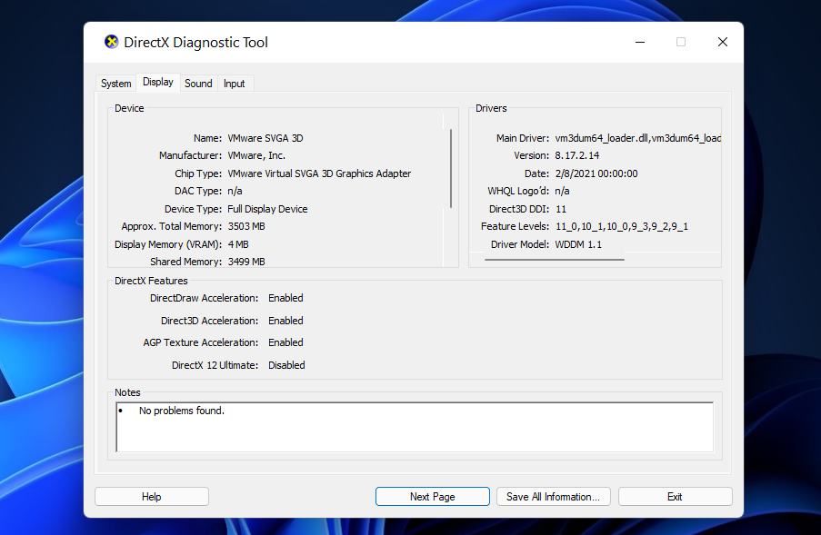Click the Next Page button
The width and height of the screenshot is (821, 535).
(433, 496)
